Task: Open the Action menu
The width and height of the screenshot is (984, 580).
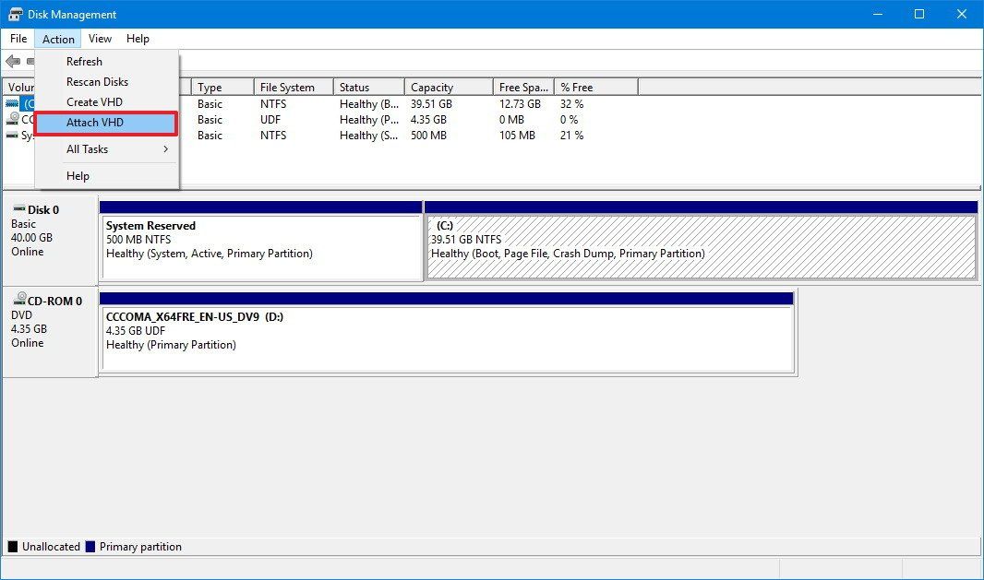Action: 58,38
